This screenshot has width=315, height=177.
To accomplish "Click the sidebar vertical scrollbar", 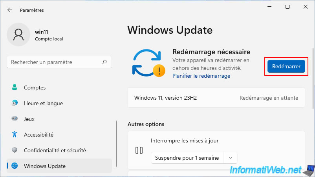I will coord(116,144).
